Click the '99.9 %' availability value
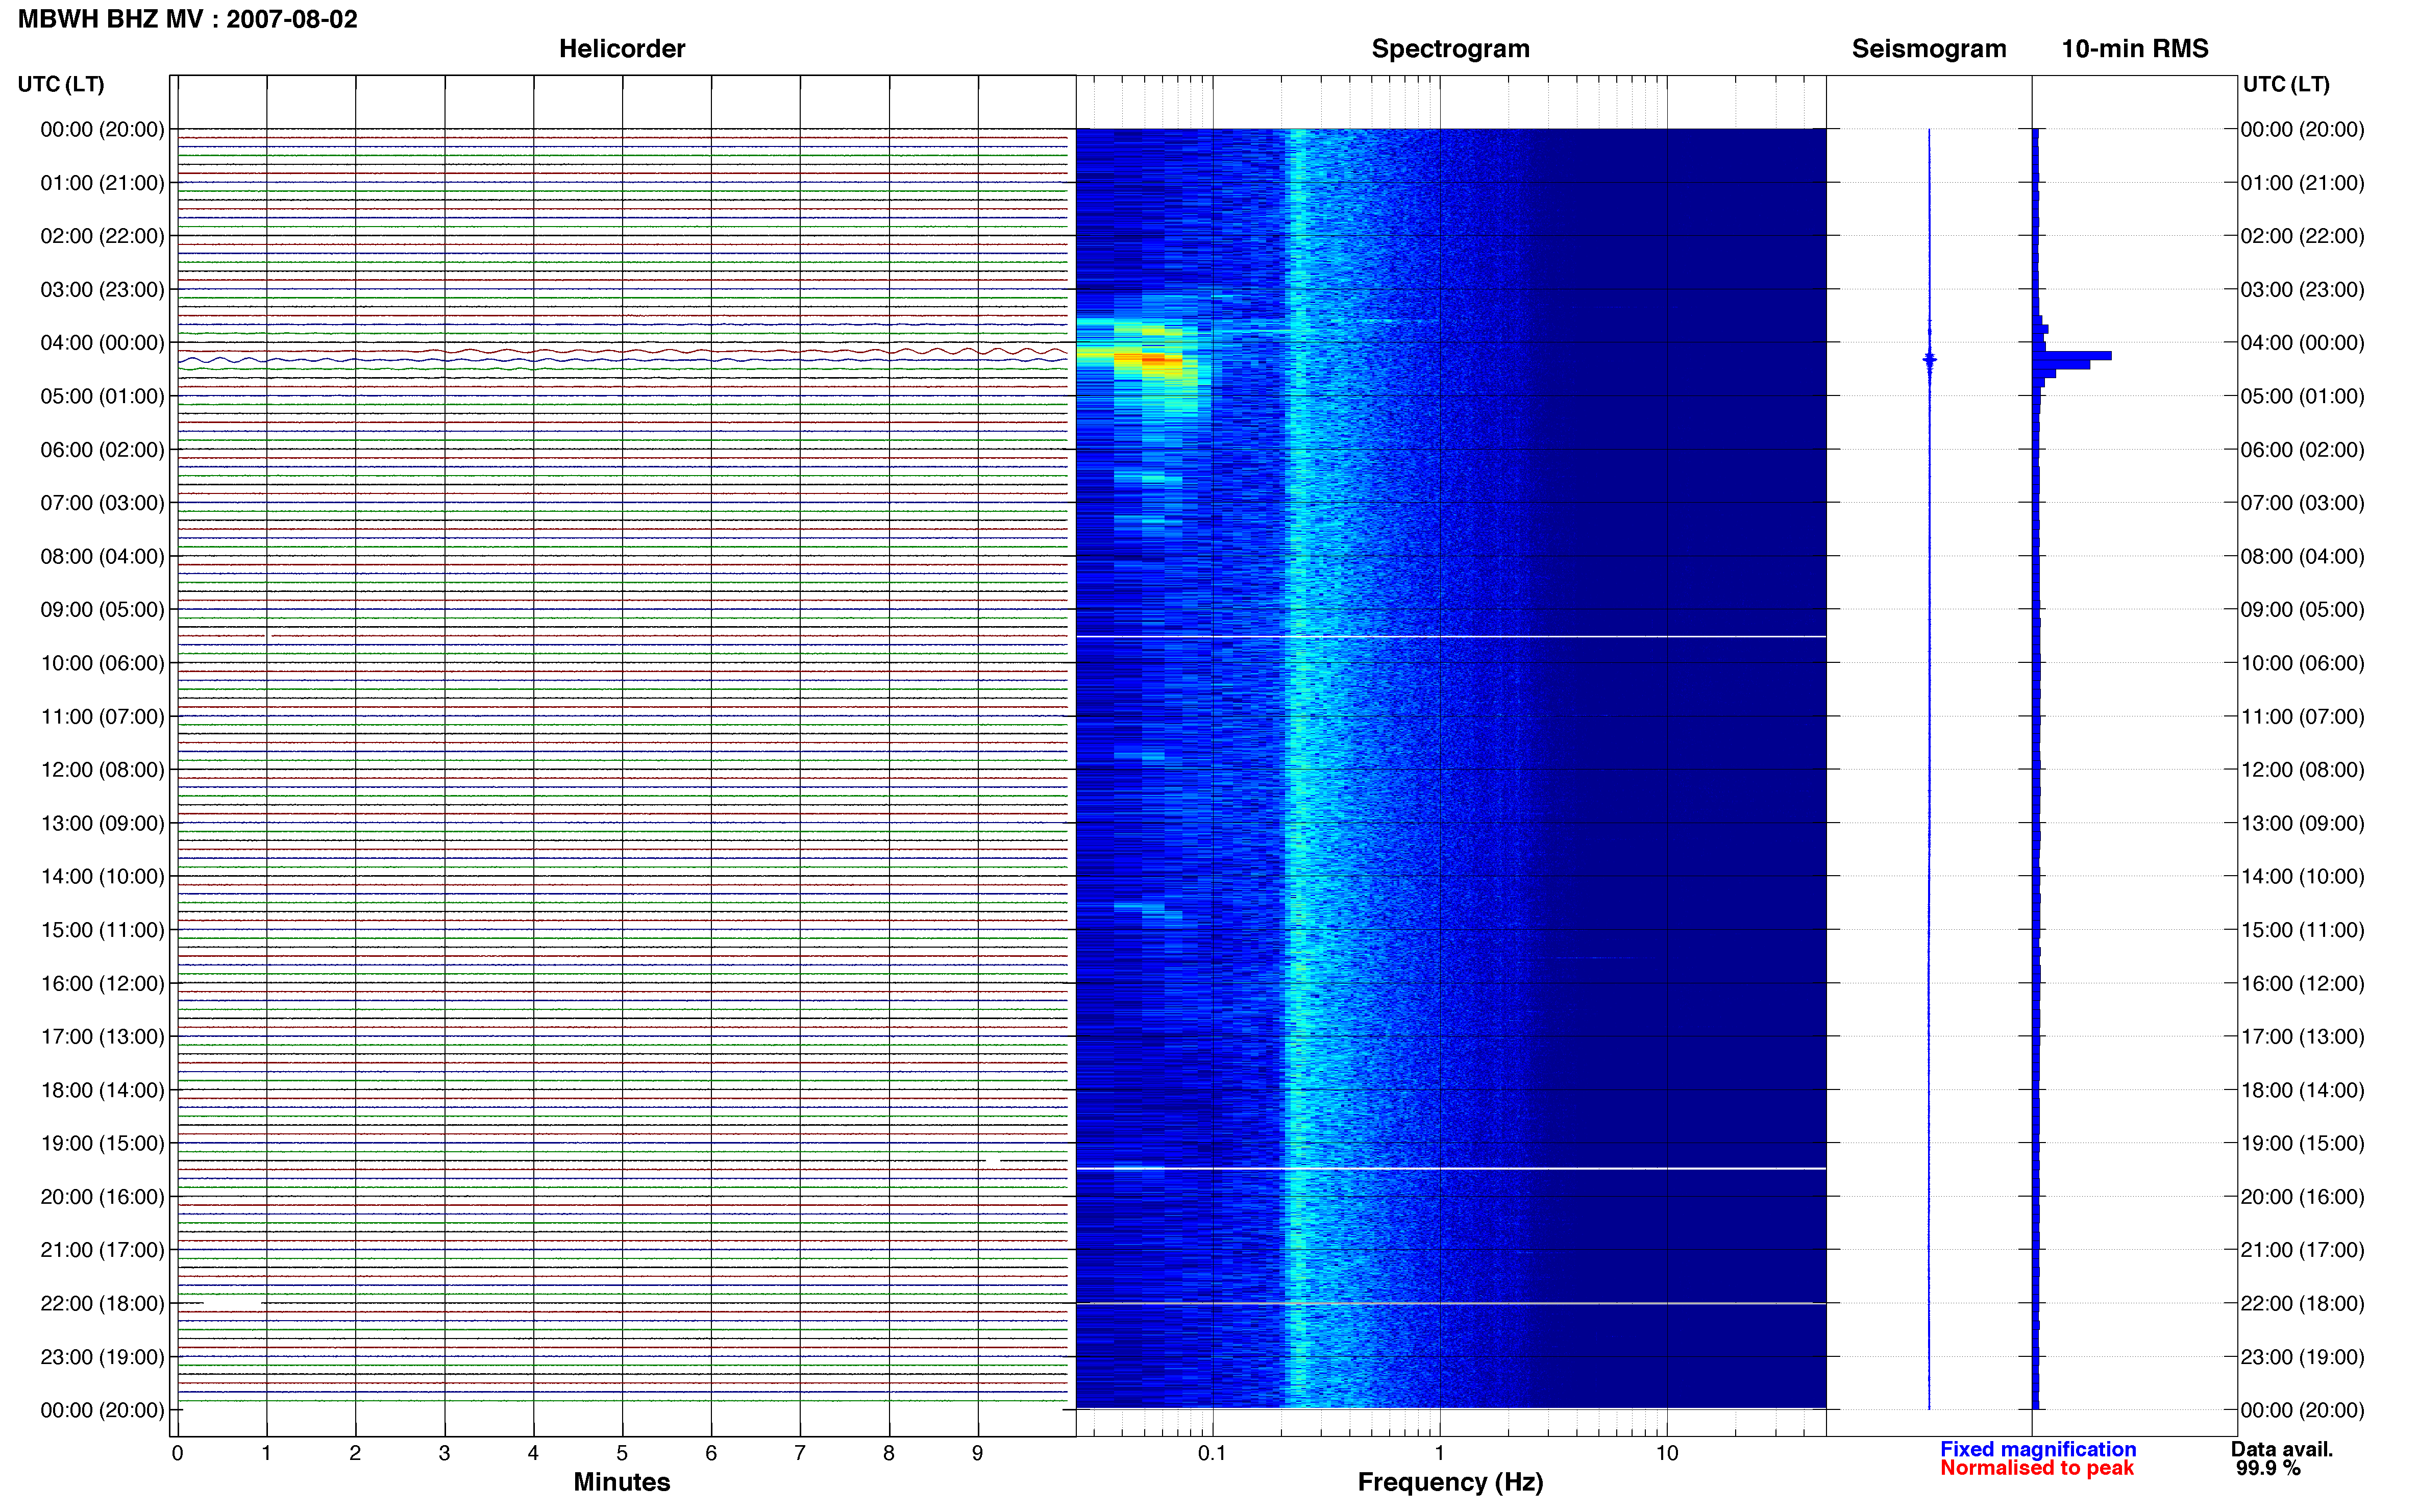This screenshot has height=1512, width=2419. click(x=2269, y=1468)
